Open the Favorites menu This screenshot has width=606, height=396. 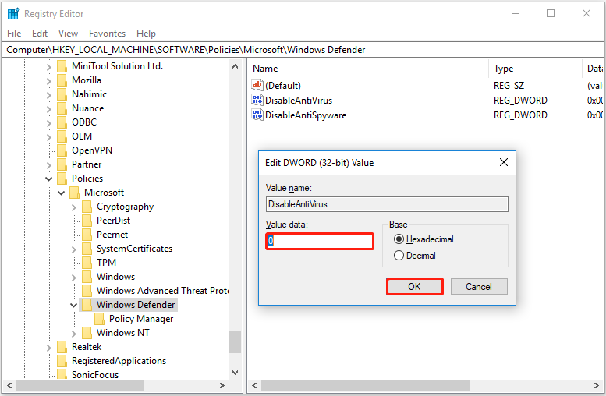(107, 34)
